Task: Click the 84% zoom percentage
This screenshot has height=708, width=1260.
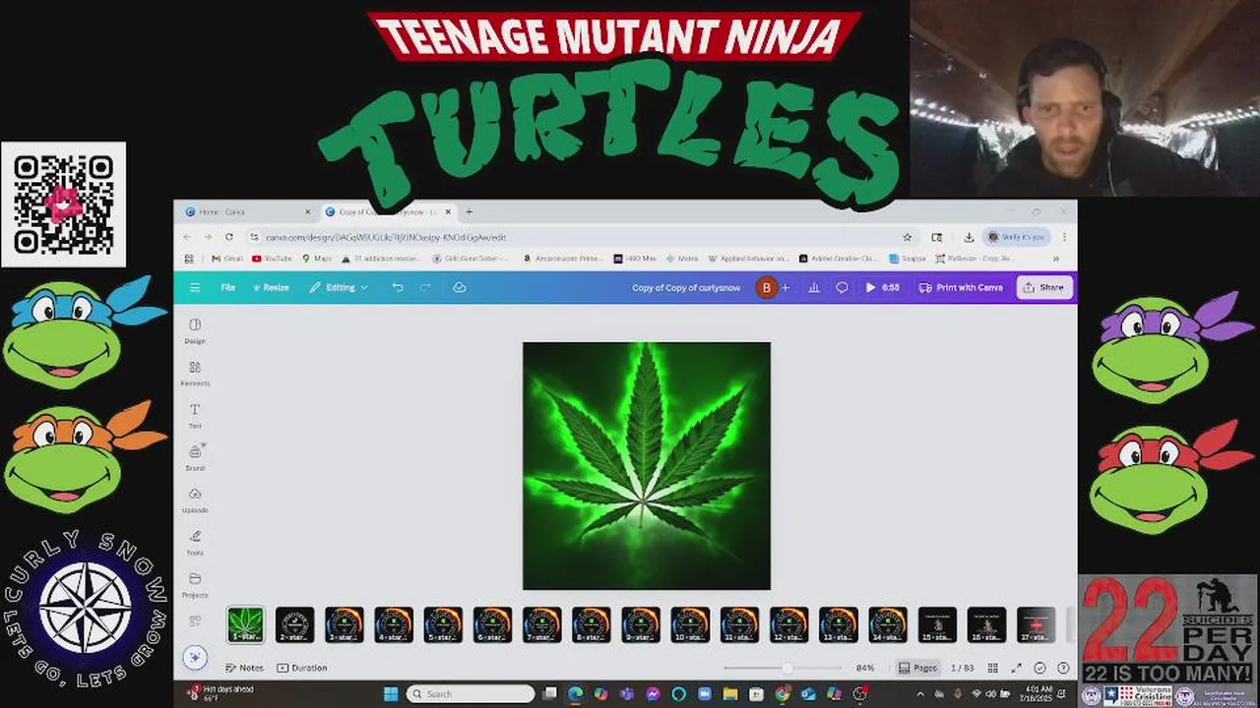Action: (865, 668)
